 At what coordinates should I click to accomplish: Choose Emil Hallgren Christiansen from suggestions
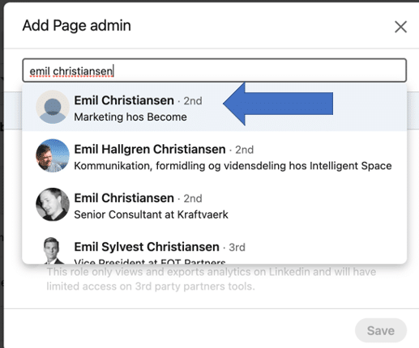[215, 156]
